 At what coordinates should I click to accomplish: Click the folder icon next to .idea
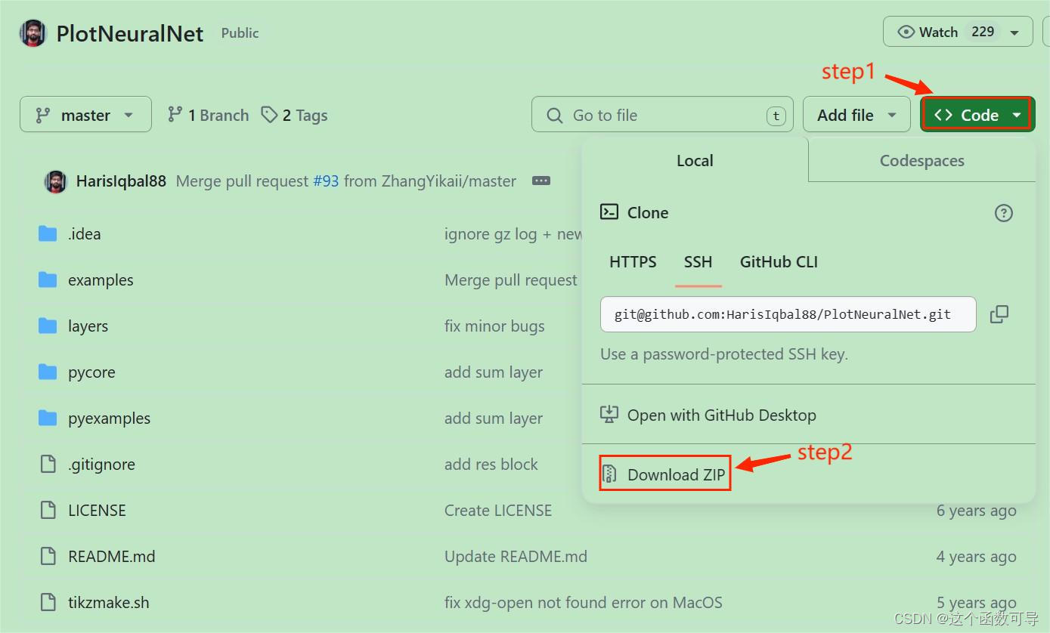pos(48,234)
